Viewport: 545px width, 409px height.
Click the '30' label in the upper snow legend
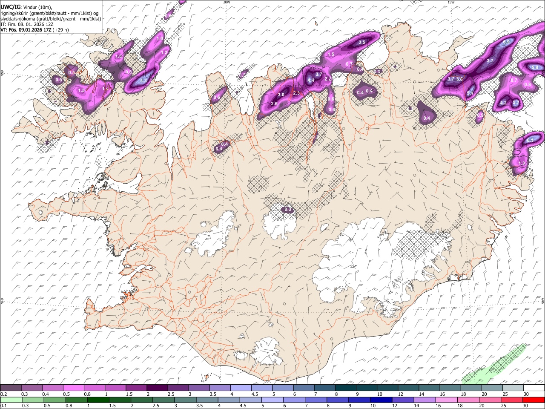[526, 394]
